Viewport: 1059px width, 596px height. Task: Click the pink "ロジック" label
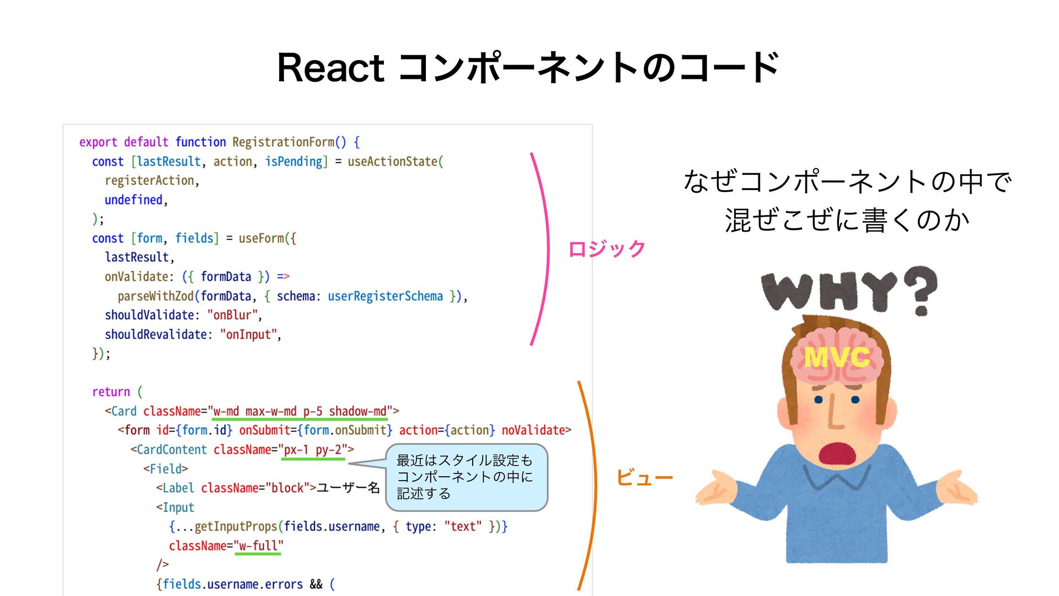click(x=607, y=249)
